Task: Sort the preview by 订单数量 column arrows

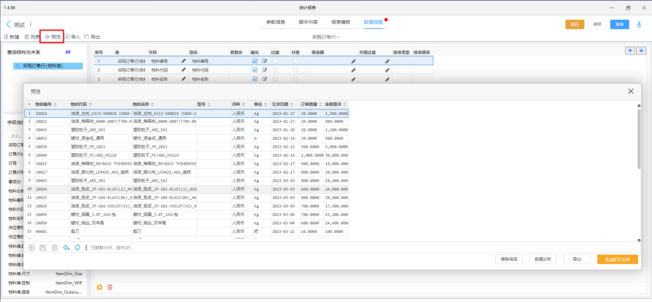Action: click(x=321, y=104)
